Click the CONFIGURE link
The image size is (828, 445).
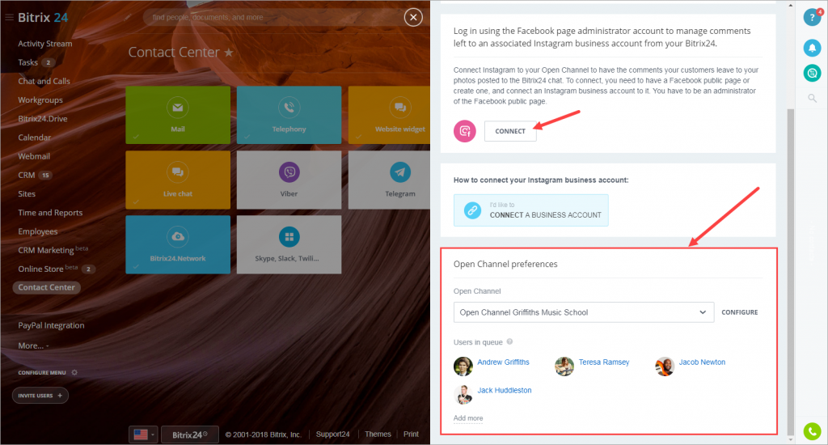click(739, 312)
